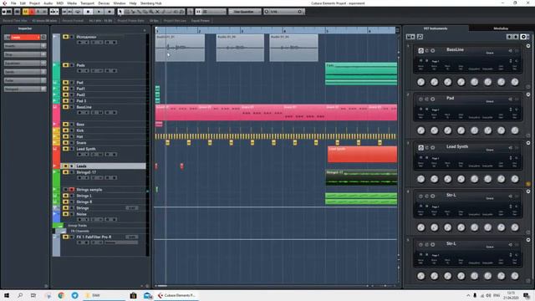This screenshot has height=301, width=535.
Task: Open Windows taskbar search icon
Action: point(20,295)
